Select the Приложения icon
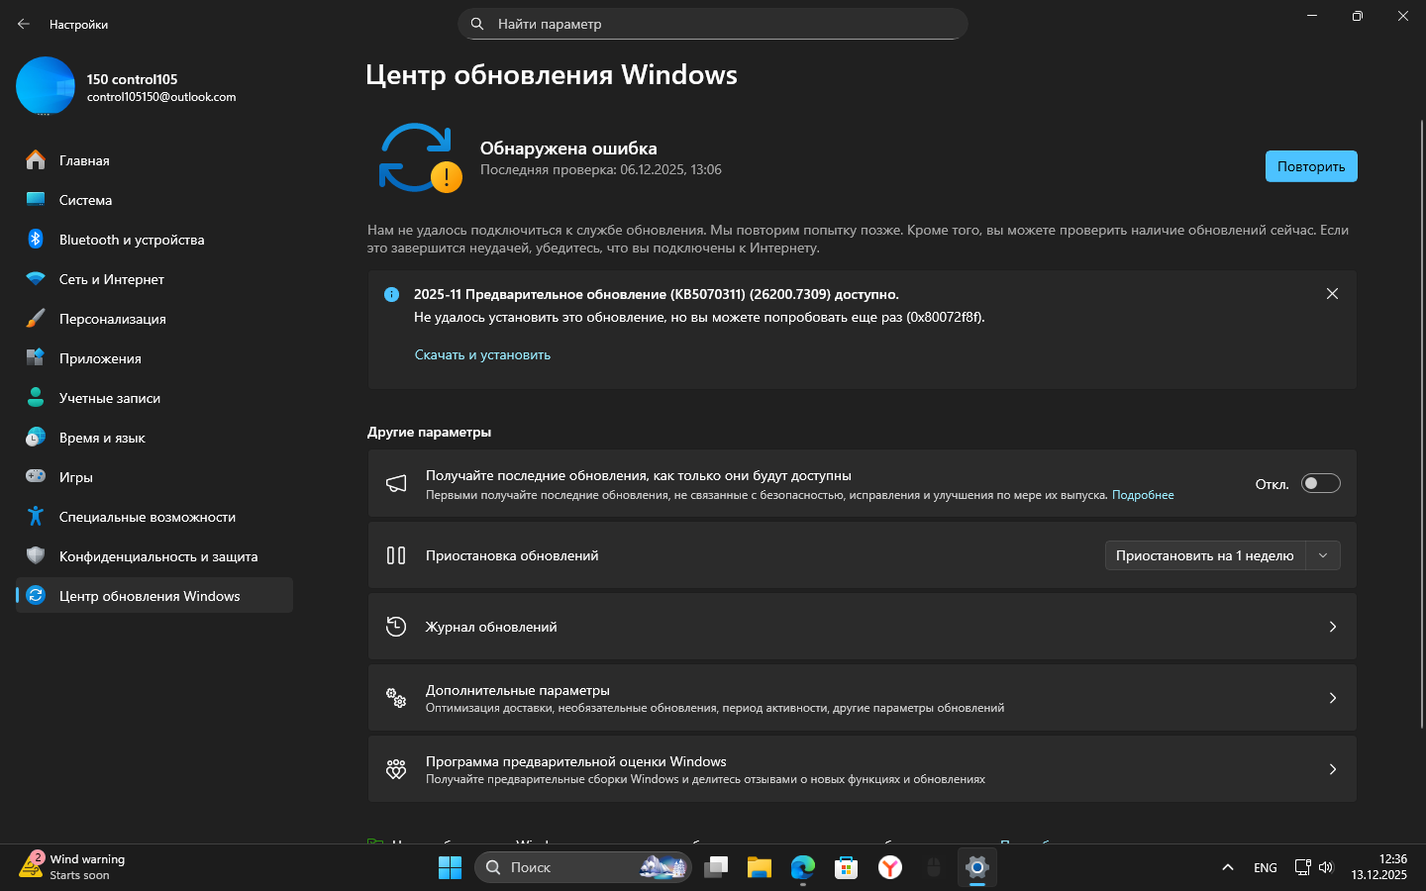This screenshot has width=1426, height=891. point(36,357)
